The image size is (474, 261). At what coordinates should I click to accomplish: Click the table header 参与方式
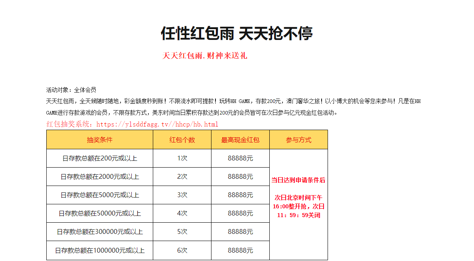(298, 140)
